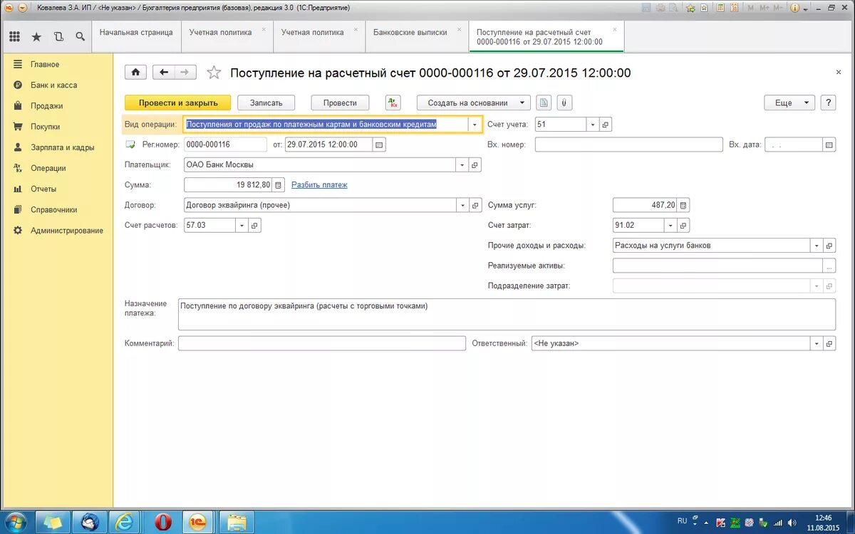Navigate forward with the right arrow
Viewport: 855px width, 534px height.
tap(185, 73)
